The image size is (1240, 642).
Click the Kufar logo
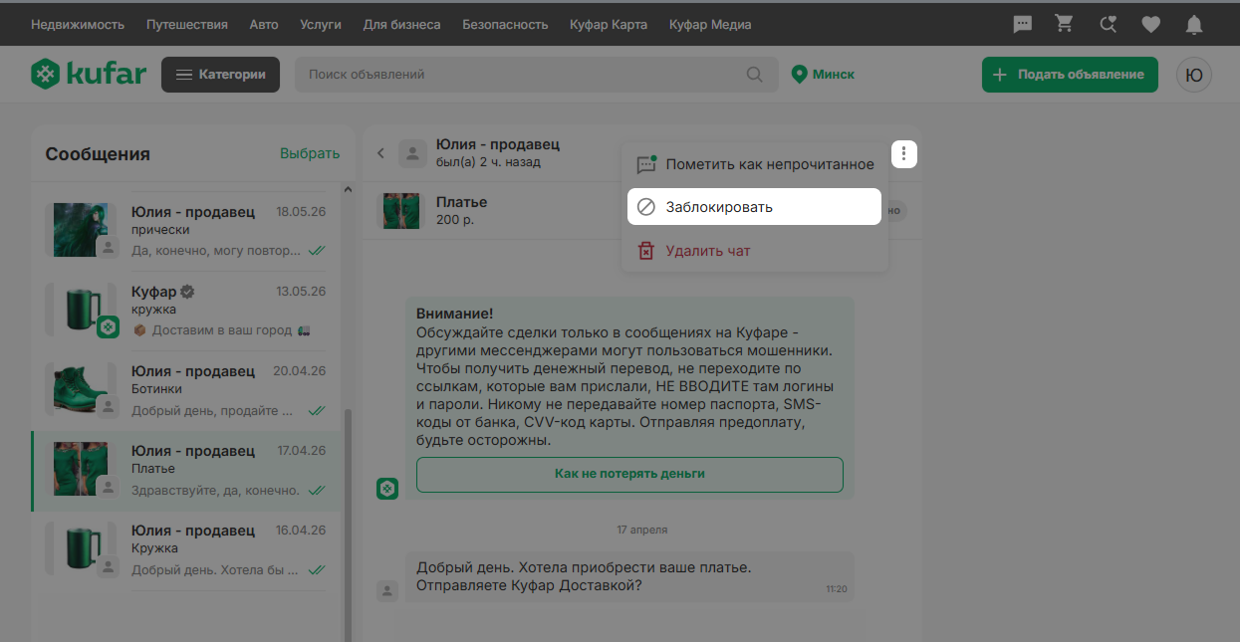click(x=89, y=74)
